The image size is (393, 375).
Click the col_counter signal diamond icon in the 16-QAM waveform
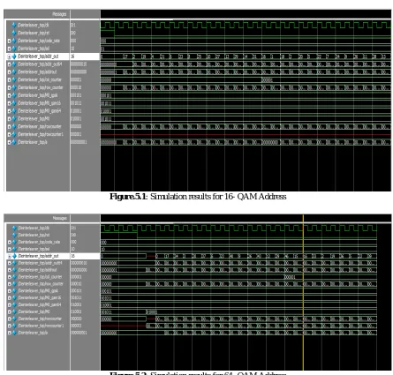[14, 79]
